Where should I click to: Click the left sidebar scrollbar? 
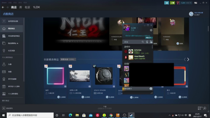coord(24,50)
